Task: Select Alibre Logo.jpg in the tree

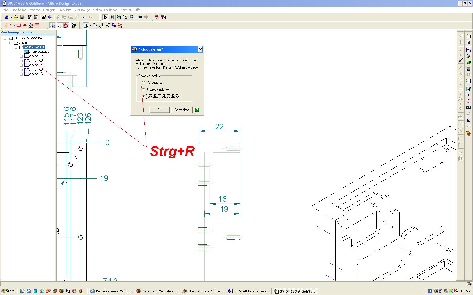Action: point(39,51)
